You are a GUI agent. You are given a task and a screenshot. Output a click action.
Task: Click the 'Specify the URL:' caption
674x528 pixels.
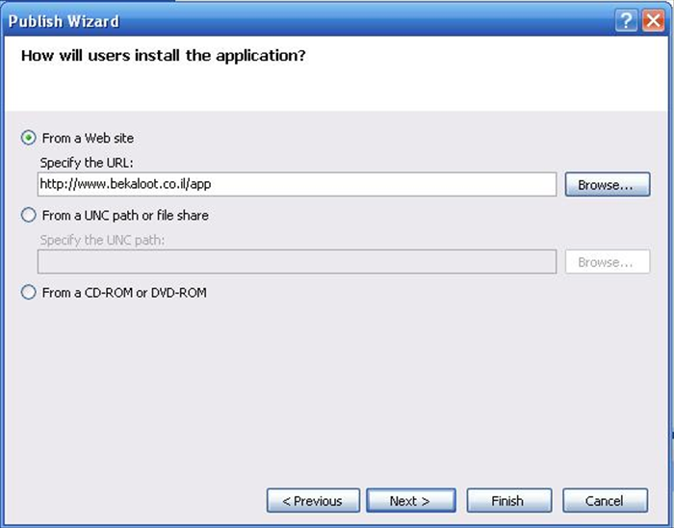[87, 163]
